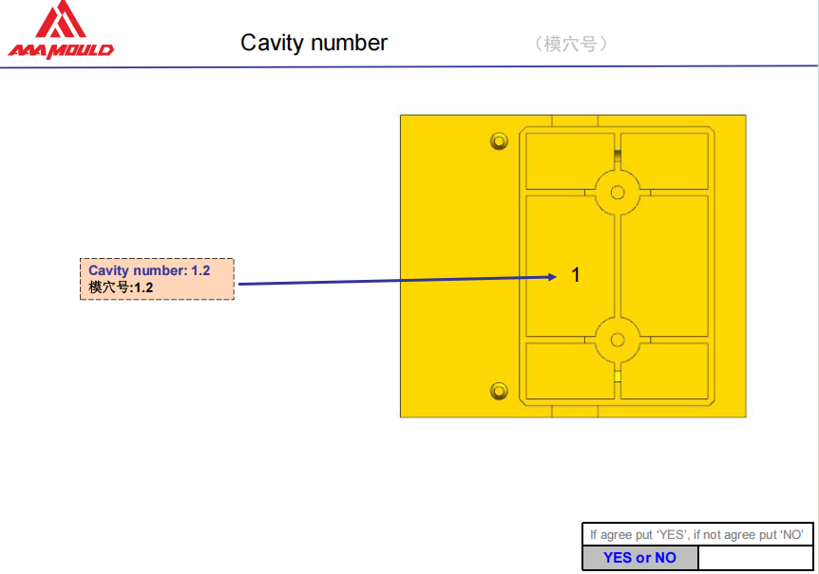Click the large middle-right pocket of the cavity
The width and height of the screenshot is (819, 574).
point(665,266)
